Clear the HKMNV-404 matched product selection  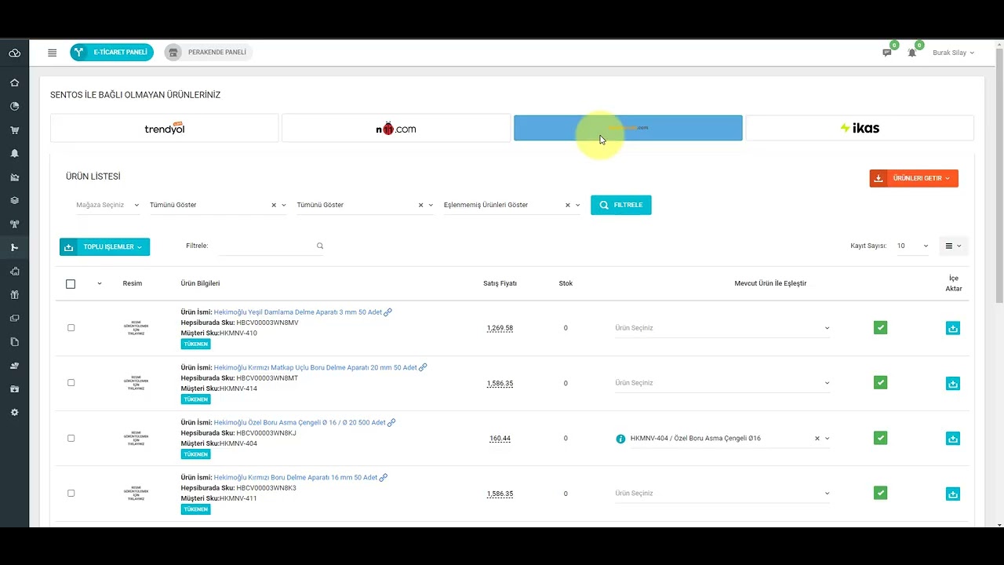[x=817, y=439]
